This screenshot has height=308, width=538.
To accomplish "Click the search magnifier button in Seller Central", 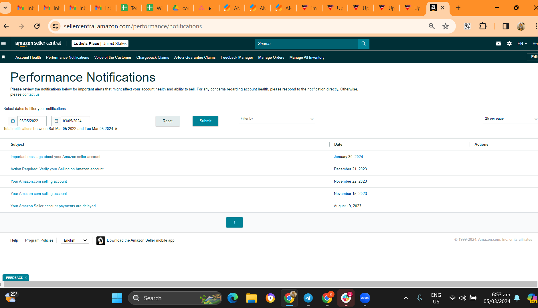I will [363, 44].
